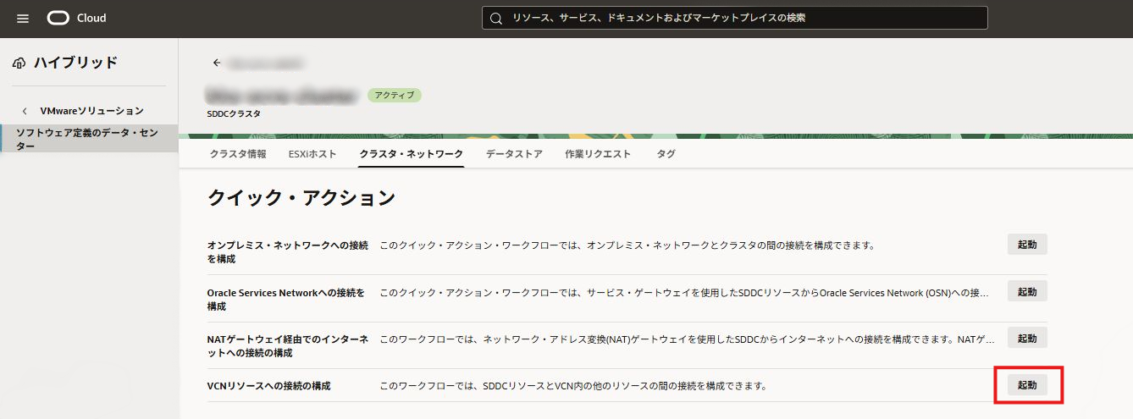Open the 作業リクエスト tab
The image size is (1133, 419).
[598, 154]
